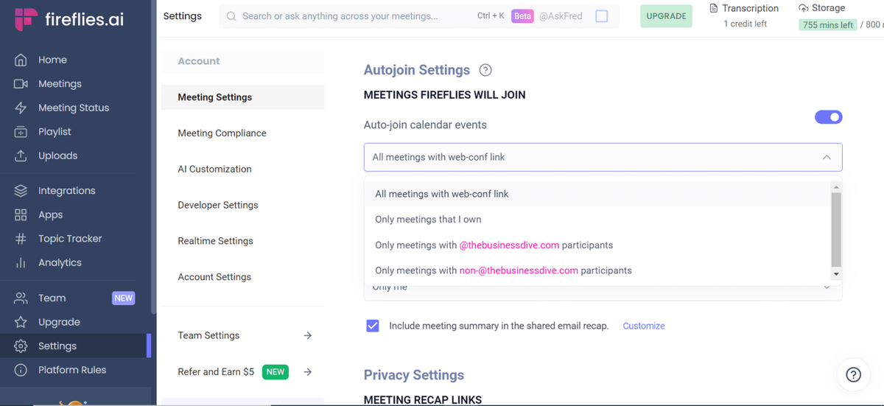Viewport: 884px width, 406px height.
Task: Click the Meetings sidebar label
Action: [x=60, y=84]
